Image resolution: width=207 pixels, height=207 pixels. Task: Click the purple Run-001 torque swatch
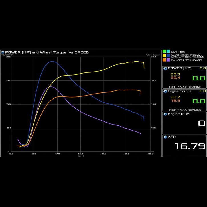click(x=168, y=60)
